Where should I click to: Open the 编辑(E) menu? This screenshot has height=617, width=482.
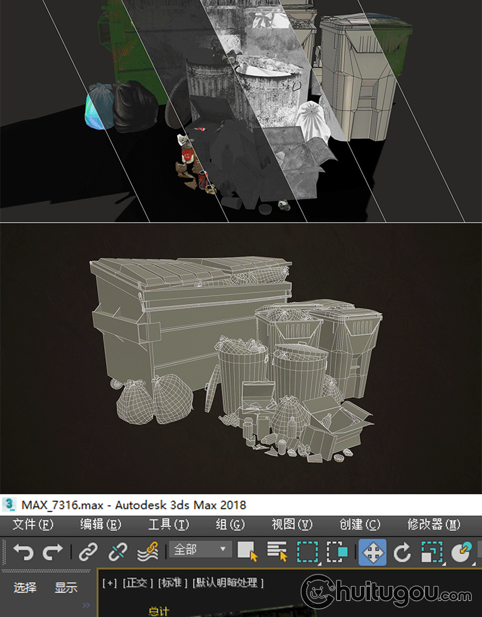coord(101,524)
